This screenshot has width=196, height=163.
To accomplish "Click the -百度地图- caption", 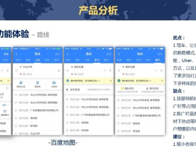I will point(63,143).
